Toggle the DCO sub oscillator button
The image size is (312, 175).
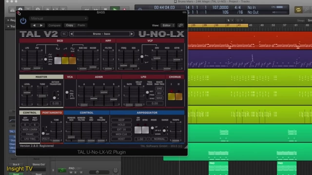73,60
